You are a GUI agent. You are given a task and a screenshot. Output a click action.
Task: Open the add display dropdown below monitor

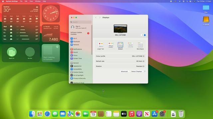tap(143, 35)
